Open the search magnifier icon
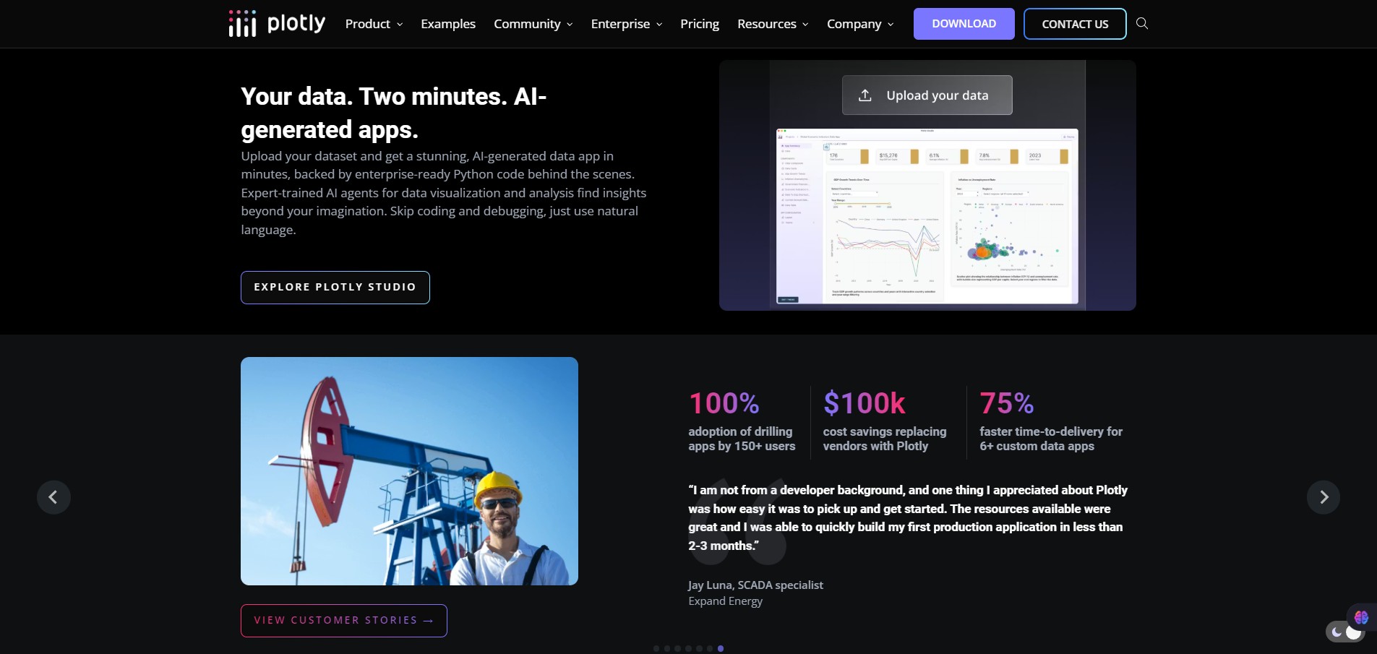Image resolution: width=1377 pixels, height=654 pixels. click(x=1142, y=23)
